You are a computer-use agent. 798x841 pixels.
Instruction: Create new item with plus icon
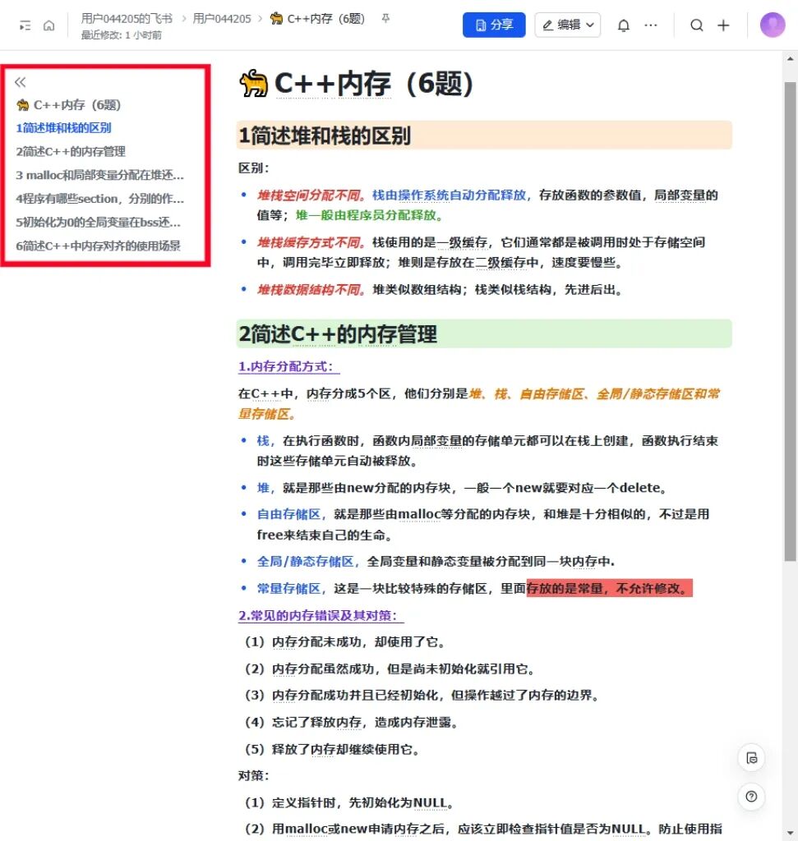pyautogui.click(x=723, y=25)
